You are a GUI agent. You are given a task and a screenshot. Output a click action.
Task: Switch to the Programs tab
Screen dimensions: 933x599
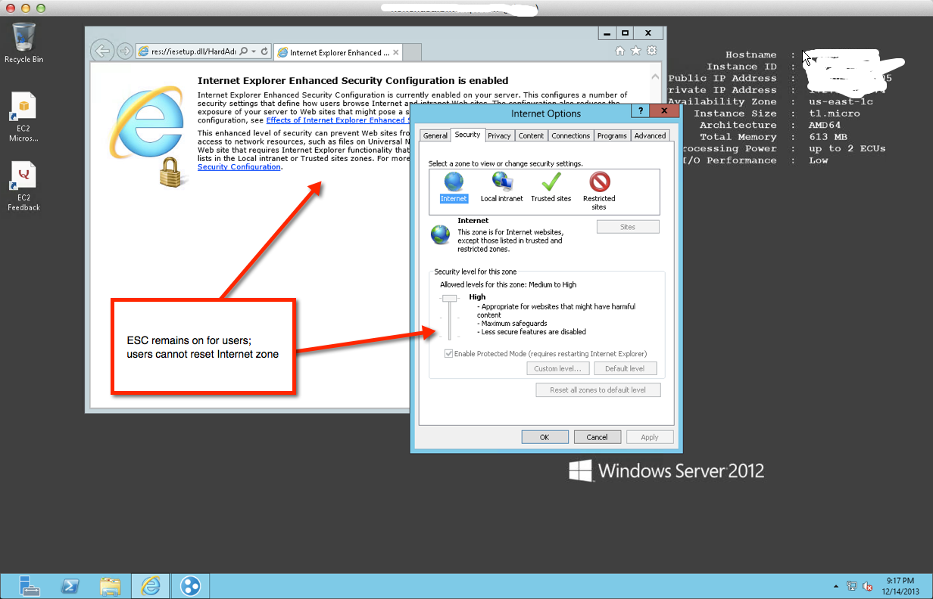pos(611,136)
